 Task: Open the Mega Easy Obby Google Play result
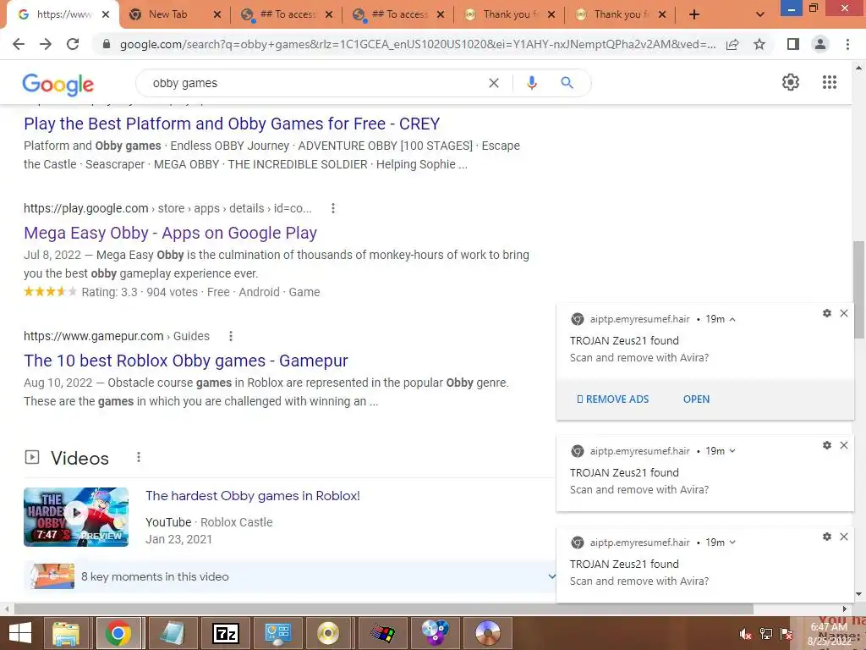(x=170, y=233)
